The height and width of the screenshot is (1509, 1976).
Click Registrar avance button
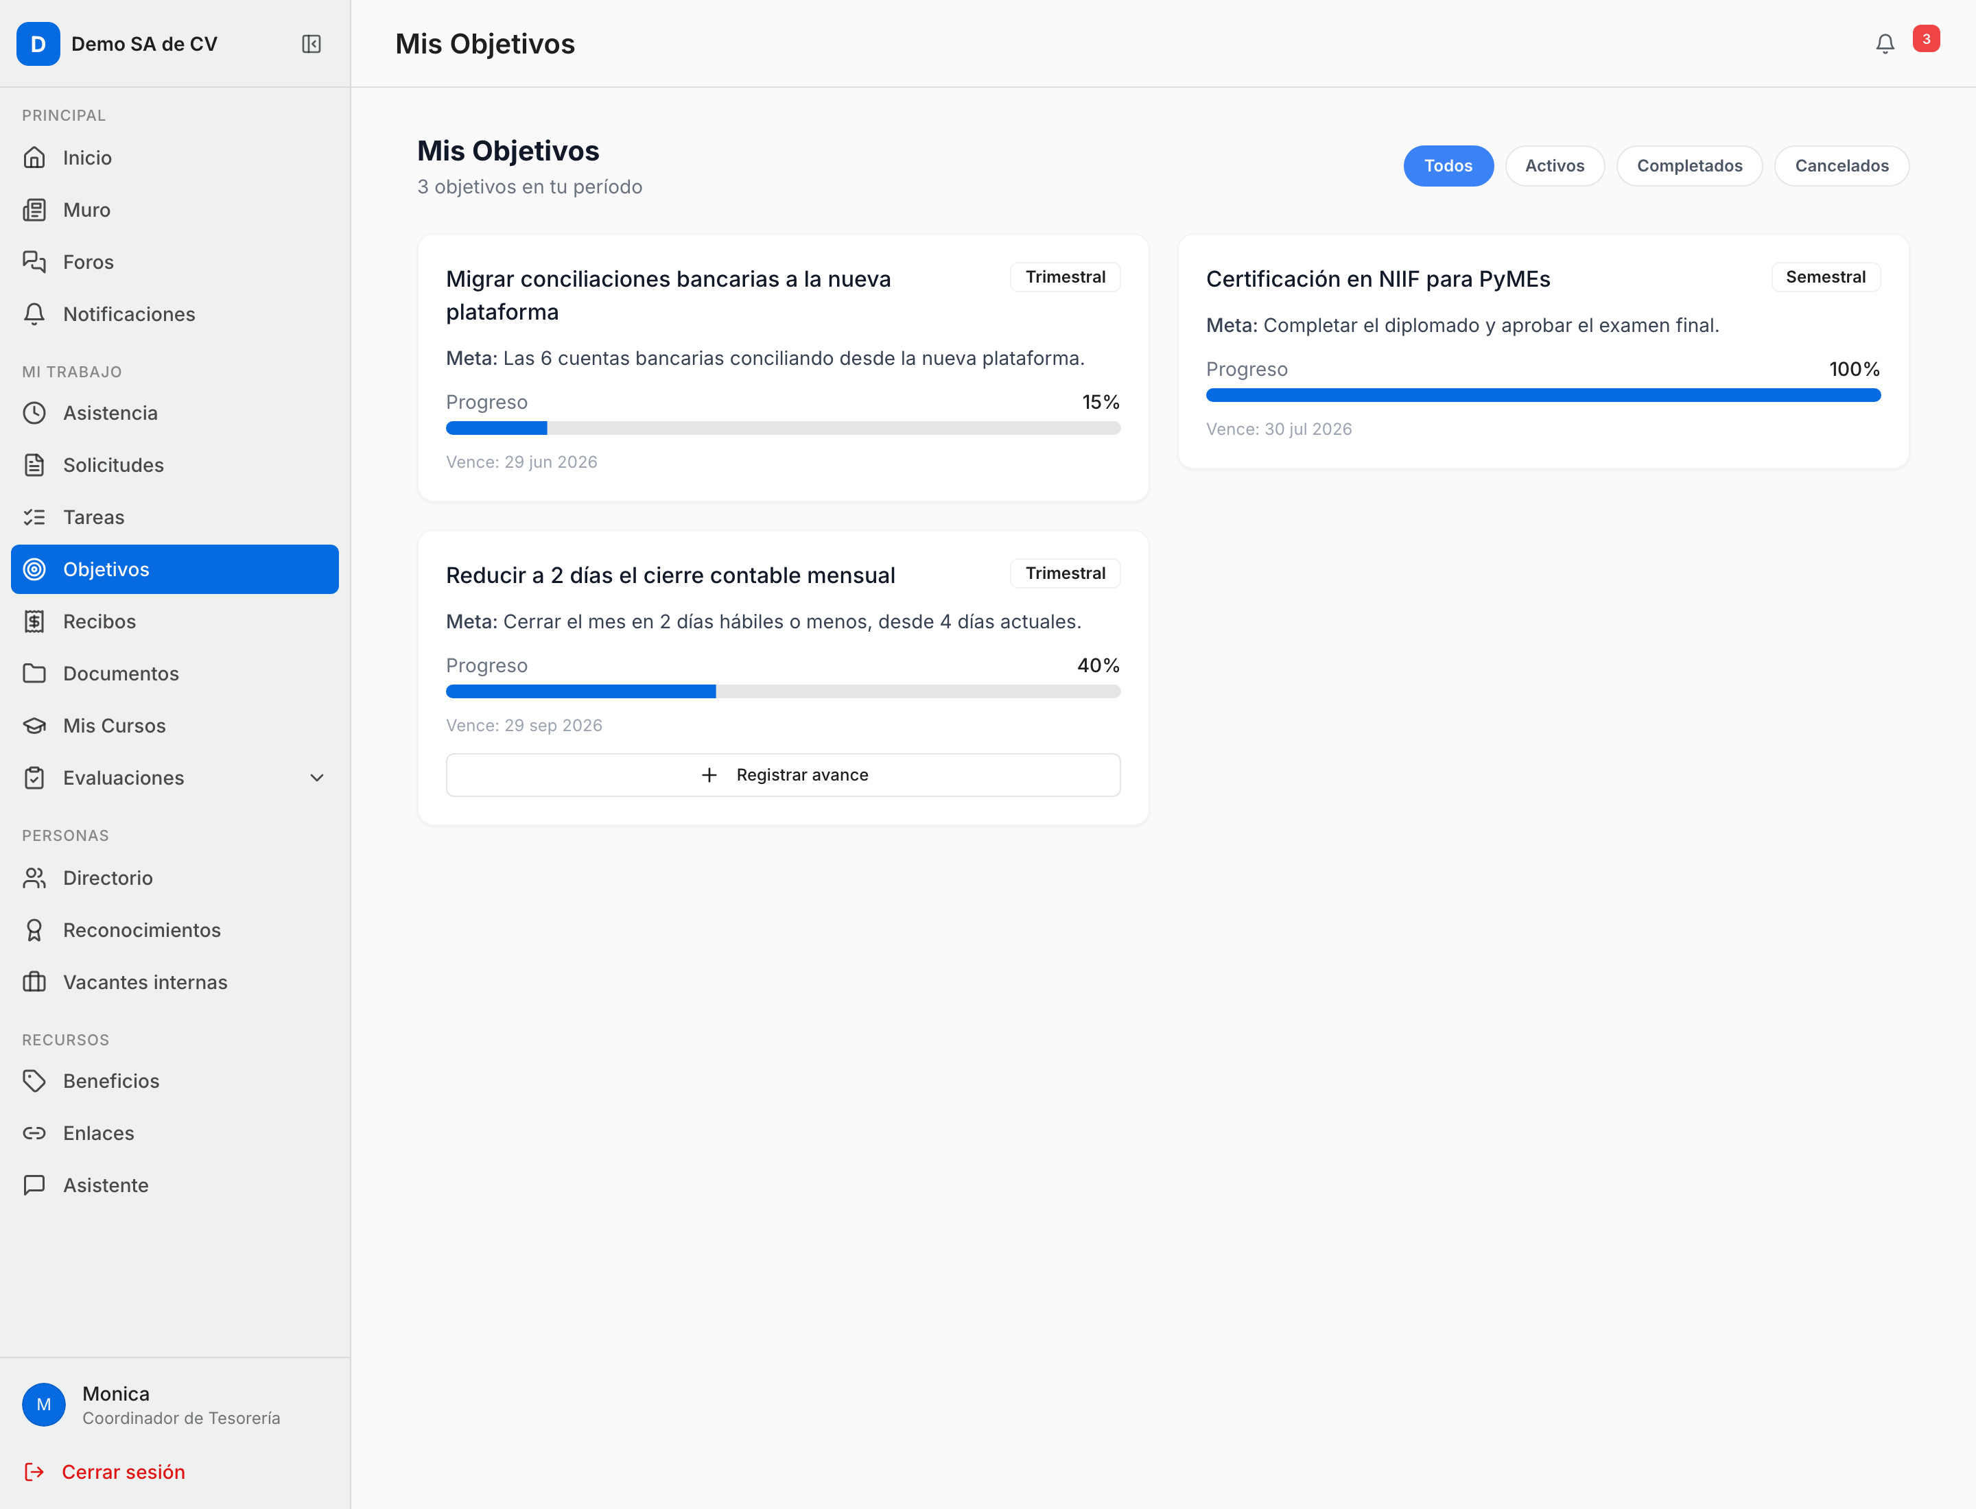tap(783, 775)
